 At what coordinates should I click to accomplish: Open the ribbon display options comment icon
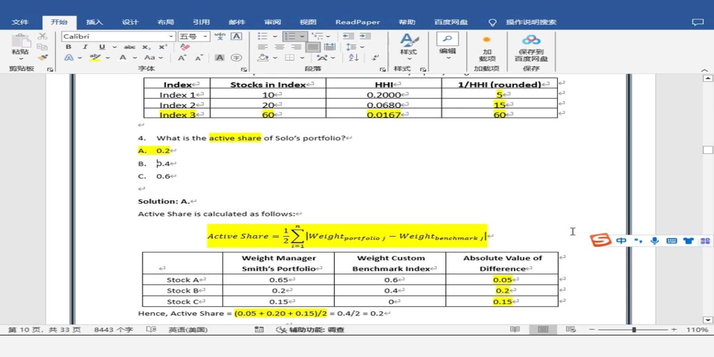[x=697, y=22]
